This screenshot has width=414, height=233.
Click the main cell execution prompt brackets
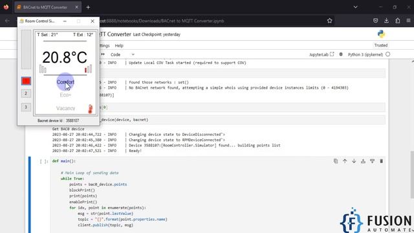click(44, 161)
